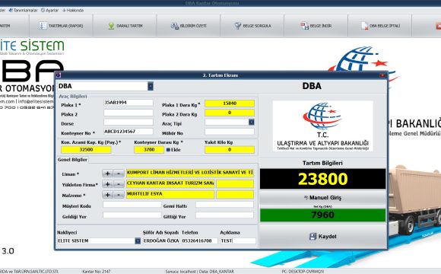Open Tartımlar (Rapor) toolbar button
The image size is (441, 274).
click(61, 26)
